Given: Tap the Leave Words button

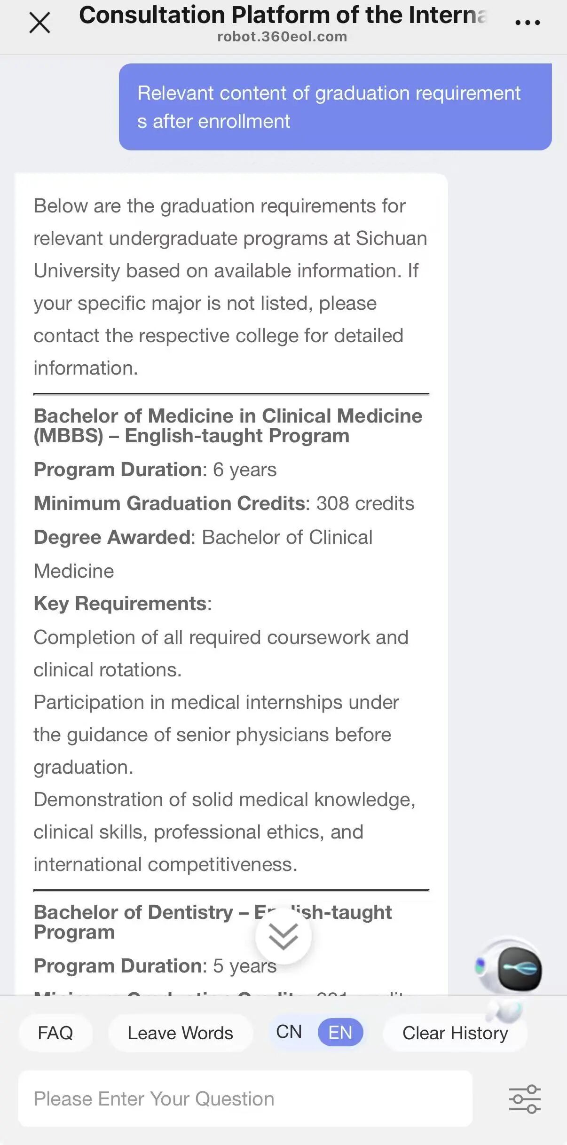Looking at the screenshot, I should coord(180,1033).
